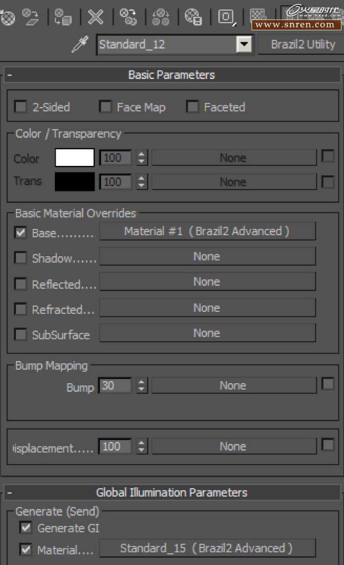
Task: Click the Color amount spinner arrows
Action: [x=142, y=158]
